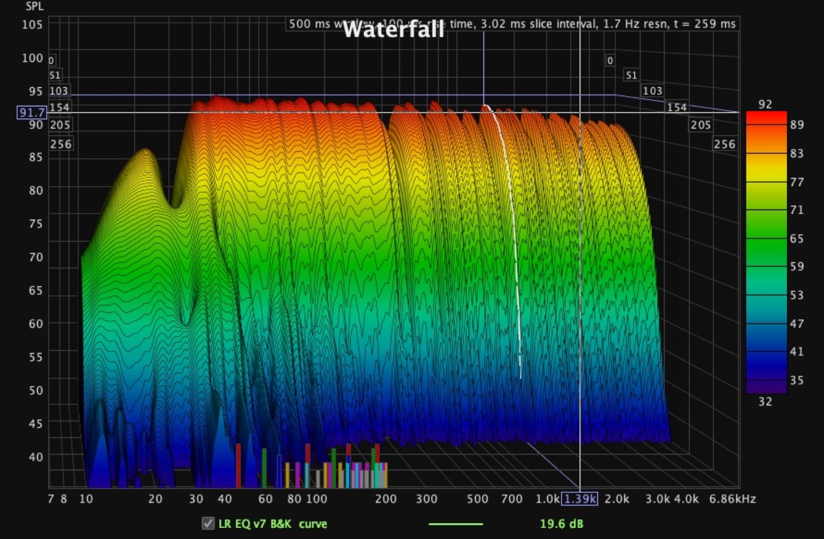Click the green legend line sample
This screenshot has height=539, width=824.
(455, 524)
